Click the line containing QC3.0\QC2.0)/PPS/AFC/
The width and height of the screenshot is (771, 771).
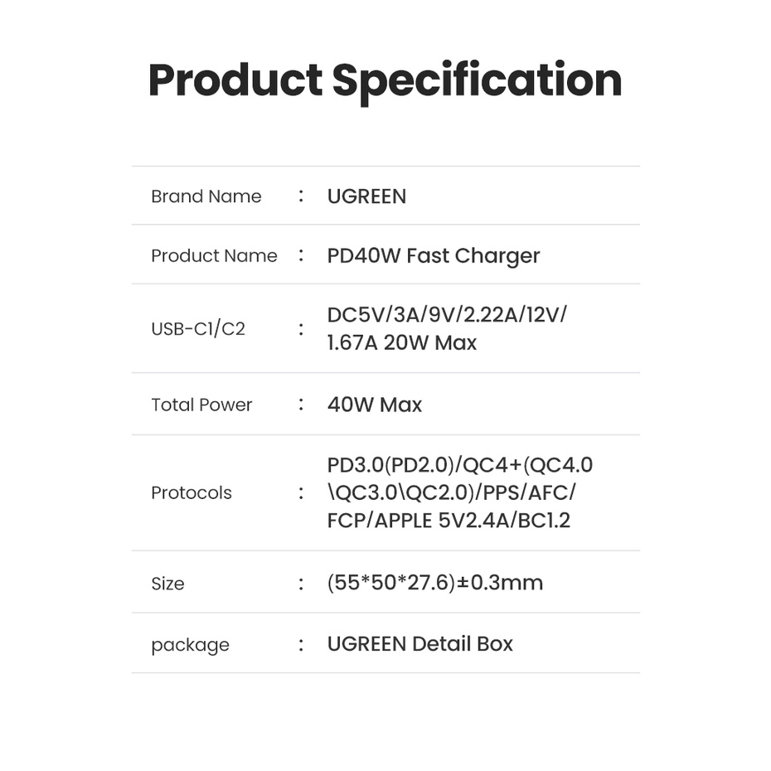(x=452, y=492)
